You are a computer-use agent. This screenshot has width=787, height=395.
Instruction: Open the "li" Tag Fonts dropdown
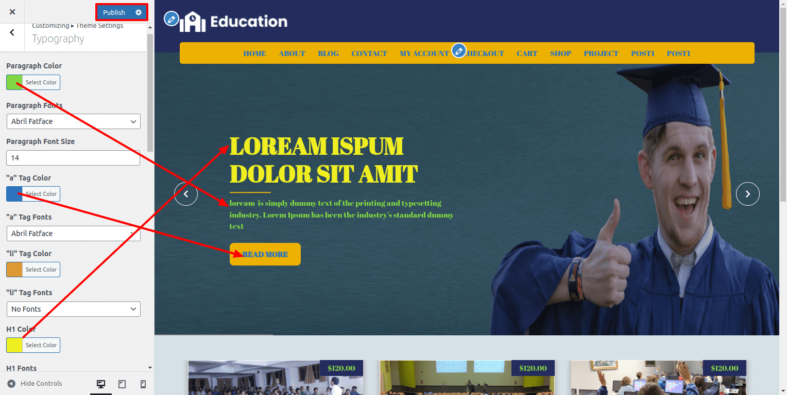click(x=73, y=309)
